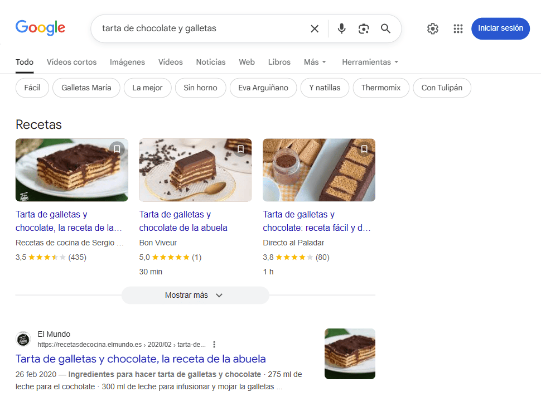541x406 pixels.
Task: Clear the search box text
Action: pyautogui.click(x=315, y=28)
